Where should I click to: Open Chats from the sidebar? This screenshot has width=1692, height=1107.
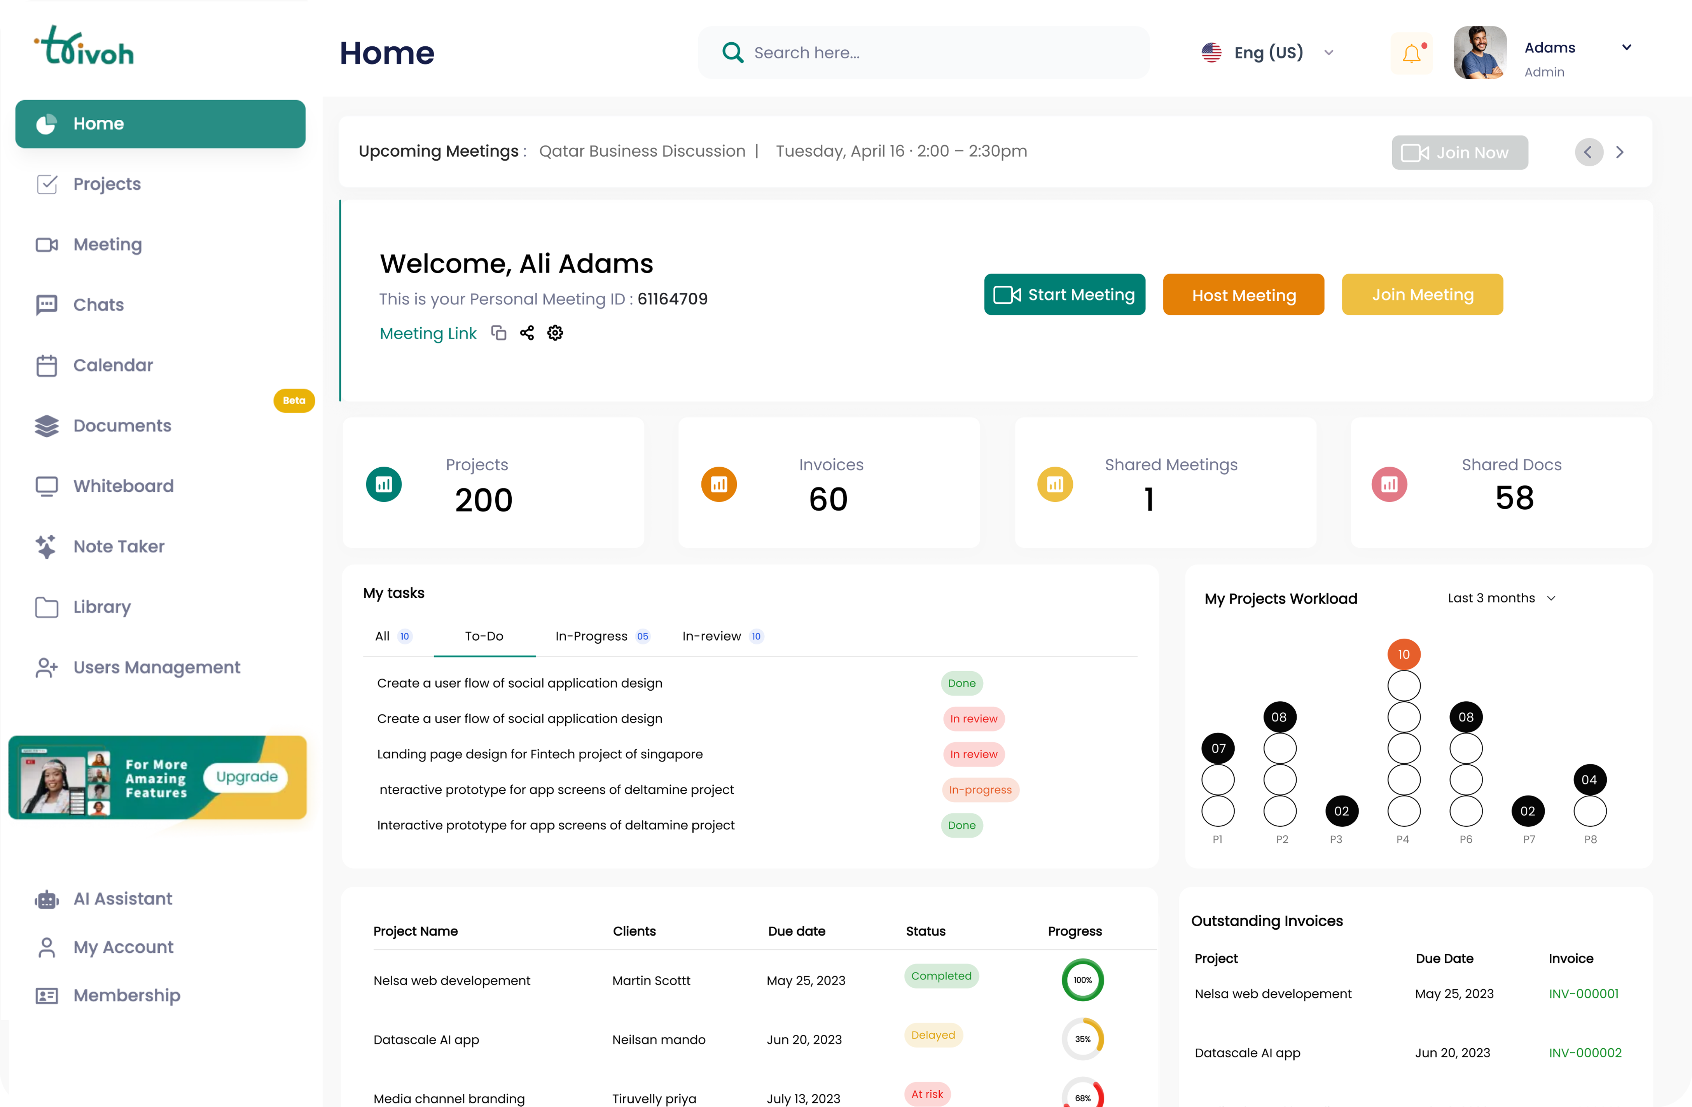(x=99, y=305)
